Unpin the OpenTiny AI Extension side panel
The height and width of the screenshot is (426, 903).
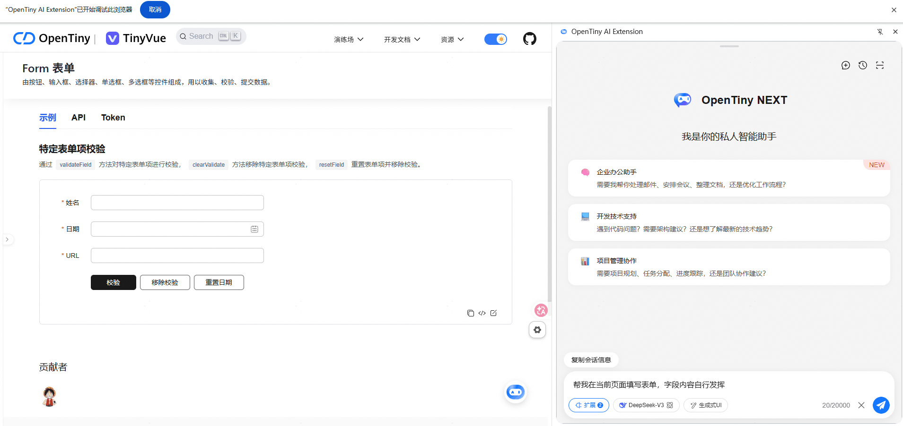pos(880,32)
